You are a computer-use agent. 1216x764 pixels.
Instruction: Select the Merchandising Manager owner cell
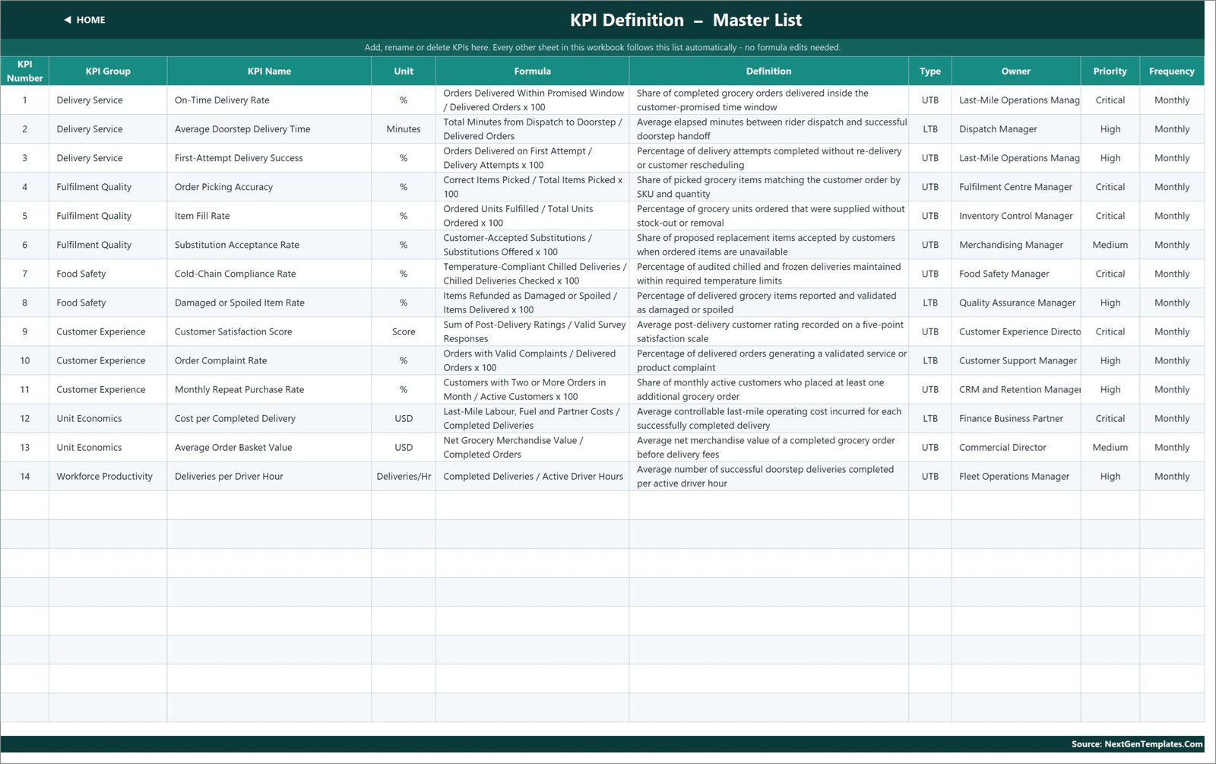tap(1015, 245)
